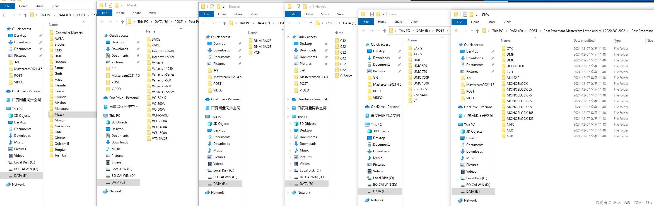Click the DMG address bar path field
Viewport: 654px width, 206px height.
pos(568,31)
